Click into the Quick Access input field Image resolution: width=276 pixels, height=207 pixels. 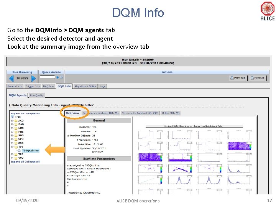tap(48, 77)
